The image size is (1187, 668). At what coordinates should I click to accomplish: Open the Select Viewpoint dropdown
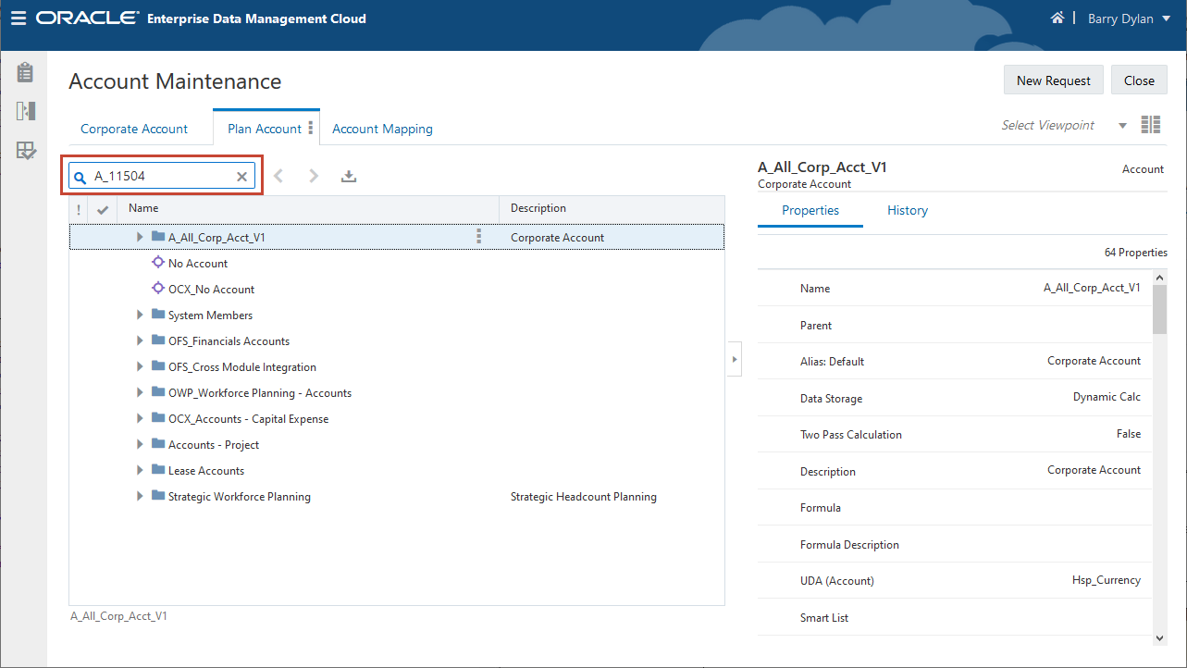[1122, 126]
